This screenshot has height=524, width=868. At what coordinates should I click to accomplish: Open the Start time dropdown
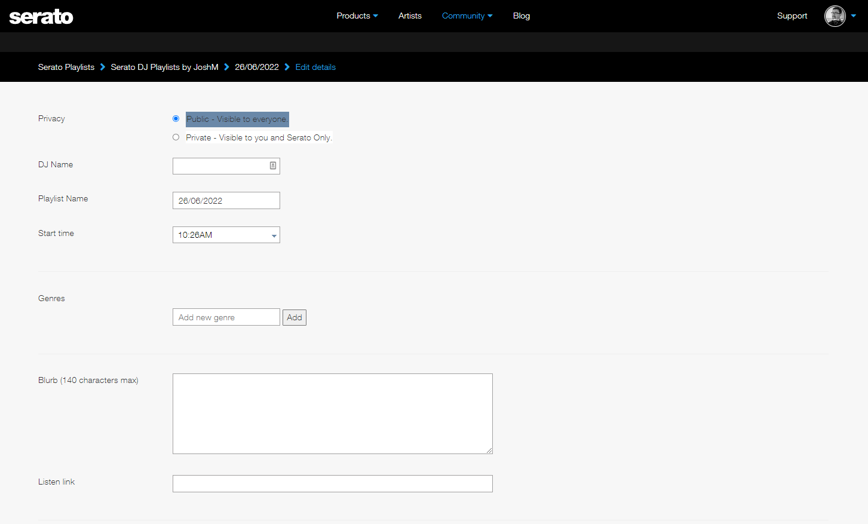[x=226, y=235]
